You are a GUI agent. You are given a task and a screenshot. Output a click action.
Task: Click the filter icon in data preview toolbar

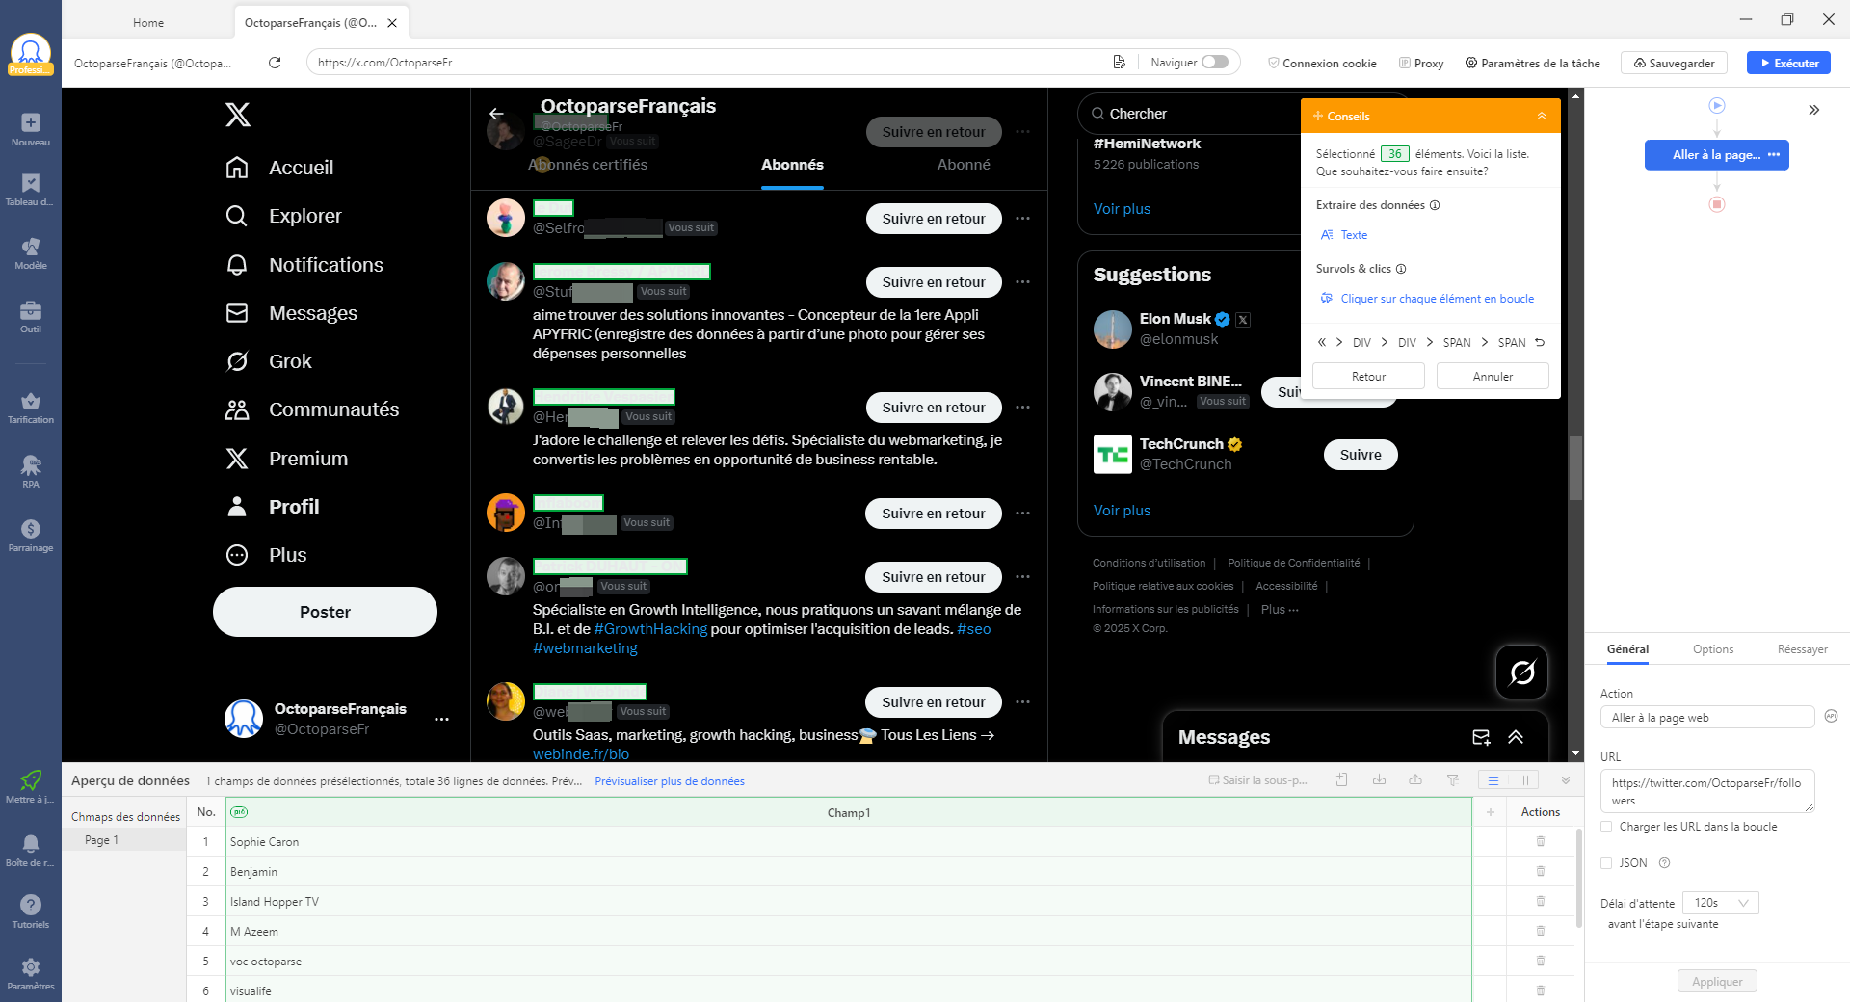click(x=1453, y=780)
